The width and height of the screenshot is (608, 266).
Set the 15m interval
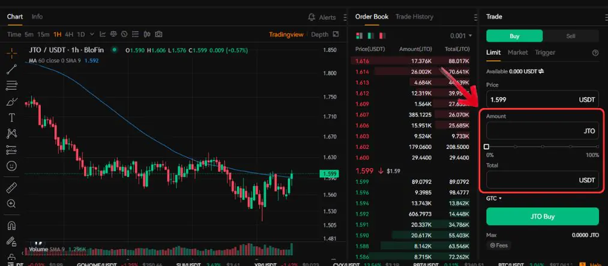[43, 34]
